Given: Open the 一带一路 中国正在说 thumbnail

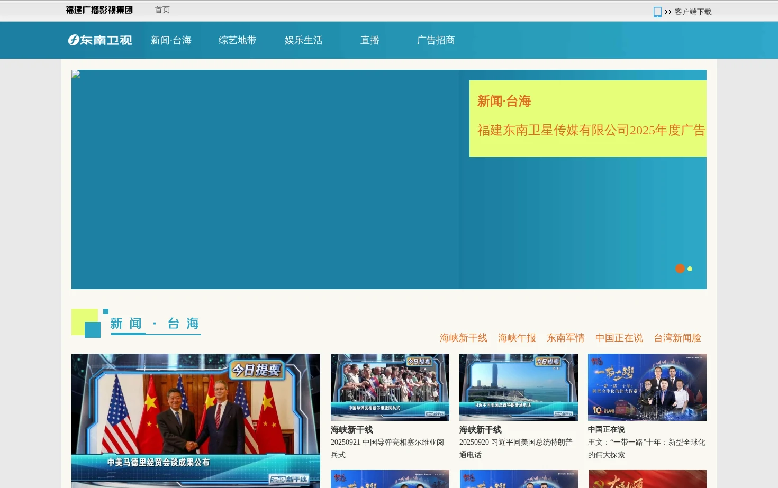Looking at the screenshot, I should 647,387.
